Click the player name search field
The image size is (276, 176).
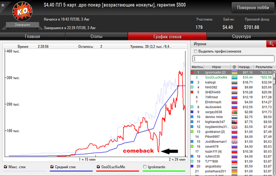(x=233, y=59)
